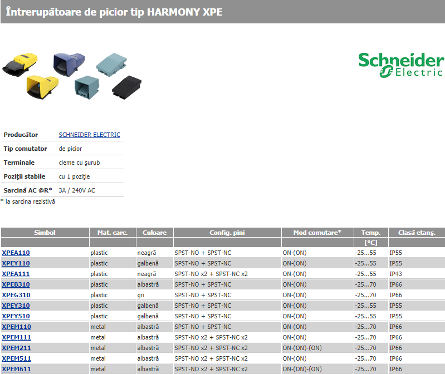Click the 'gri' colour cell in XPEG310 row
The image size is (445, 374).
tap(141, 295)
